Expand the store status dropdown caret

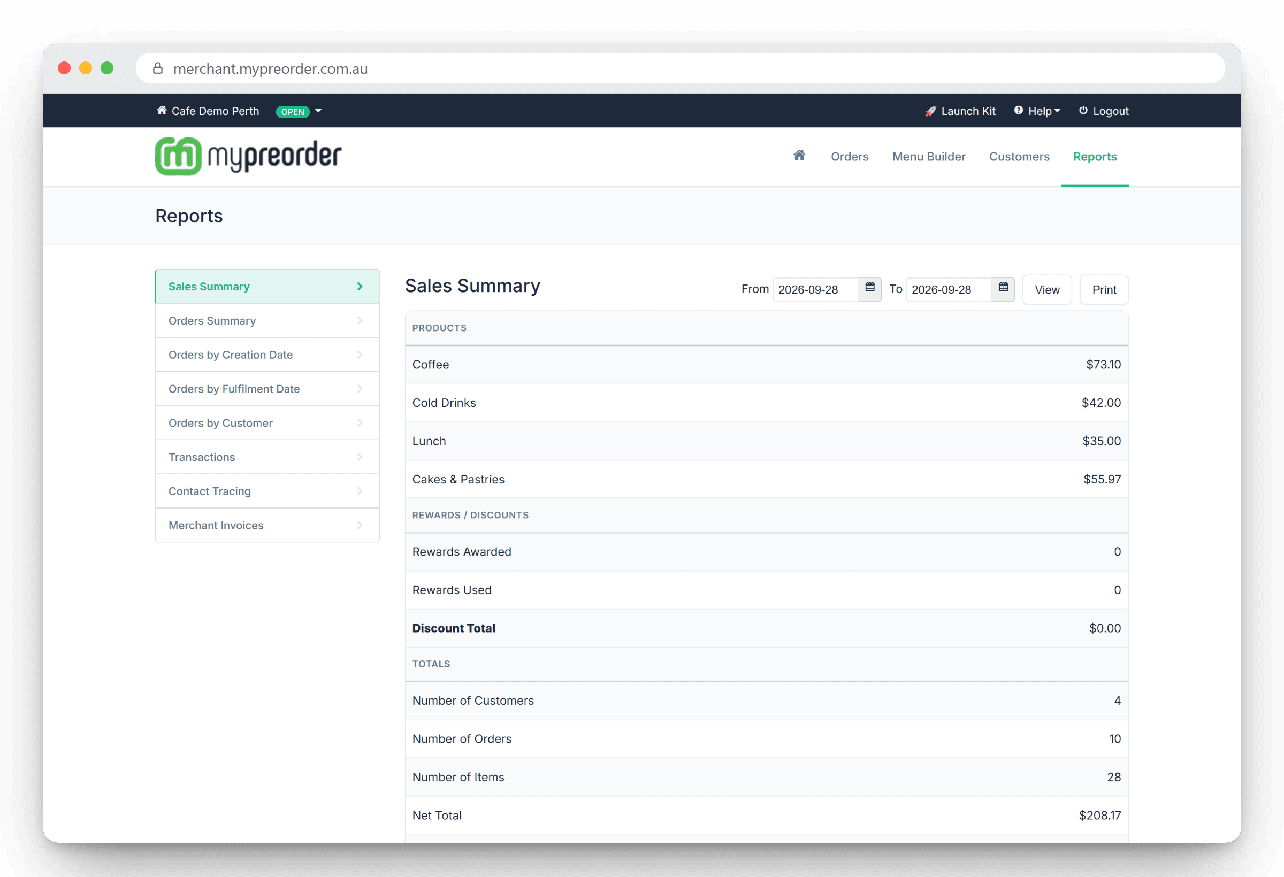point(318,111)
